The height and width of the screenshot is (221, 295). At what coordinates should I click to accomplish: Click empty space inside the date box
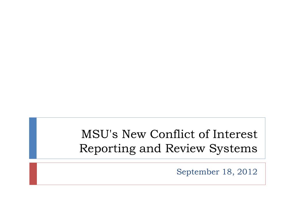pyautogui.click(x=103, y=174)
